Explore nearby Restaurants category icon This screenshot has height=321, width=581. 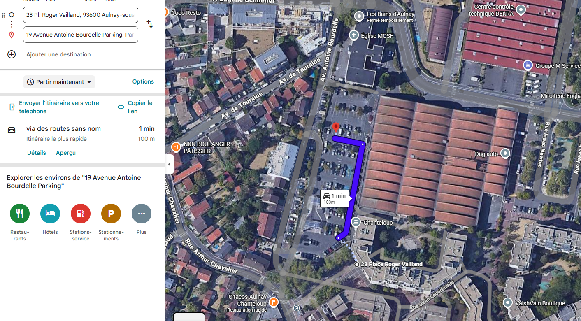click(x=20, y=214)
